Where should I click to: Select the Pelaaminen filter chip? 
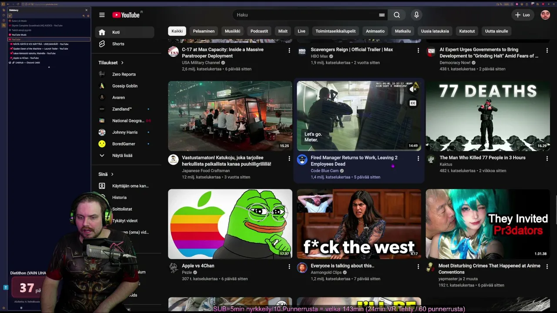point(204,31)
